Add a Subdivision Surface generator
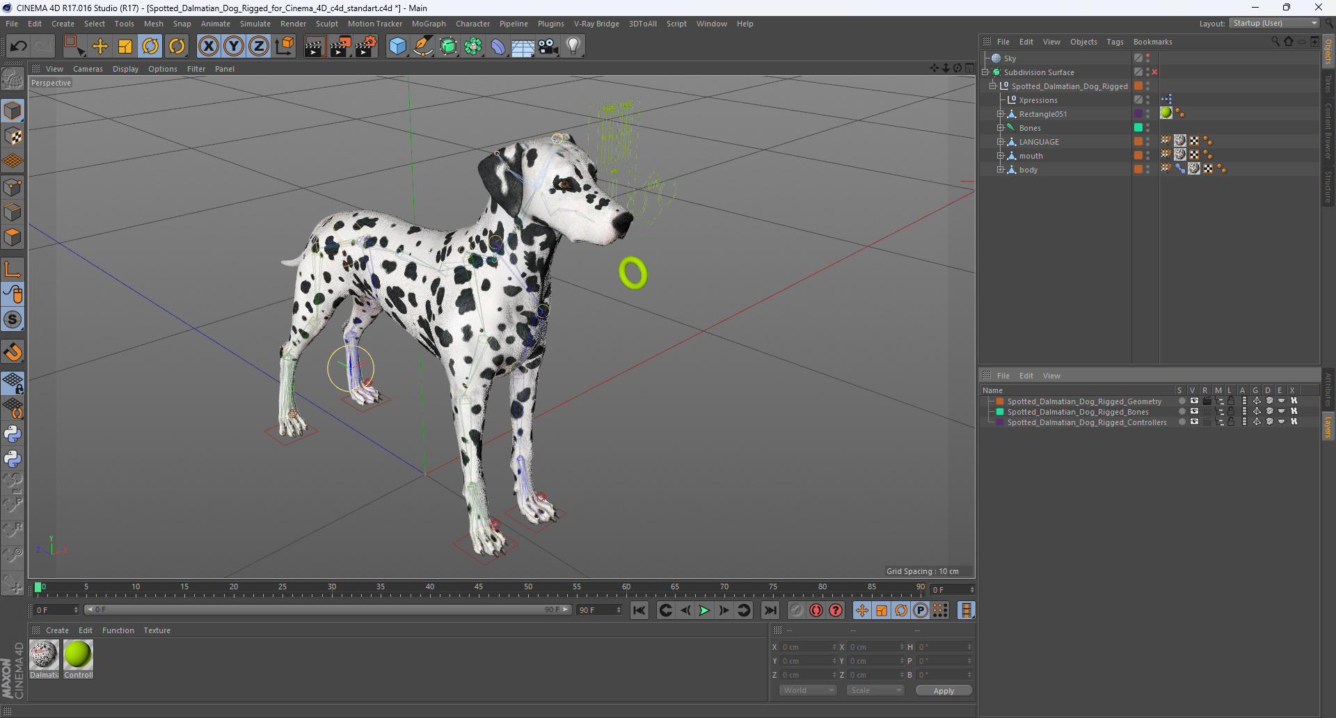This screenshot has width=1336, height=718. point(449,47)
